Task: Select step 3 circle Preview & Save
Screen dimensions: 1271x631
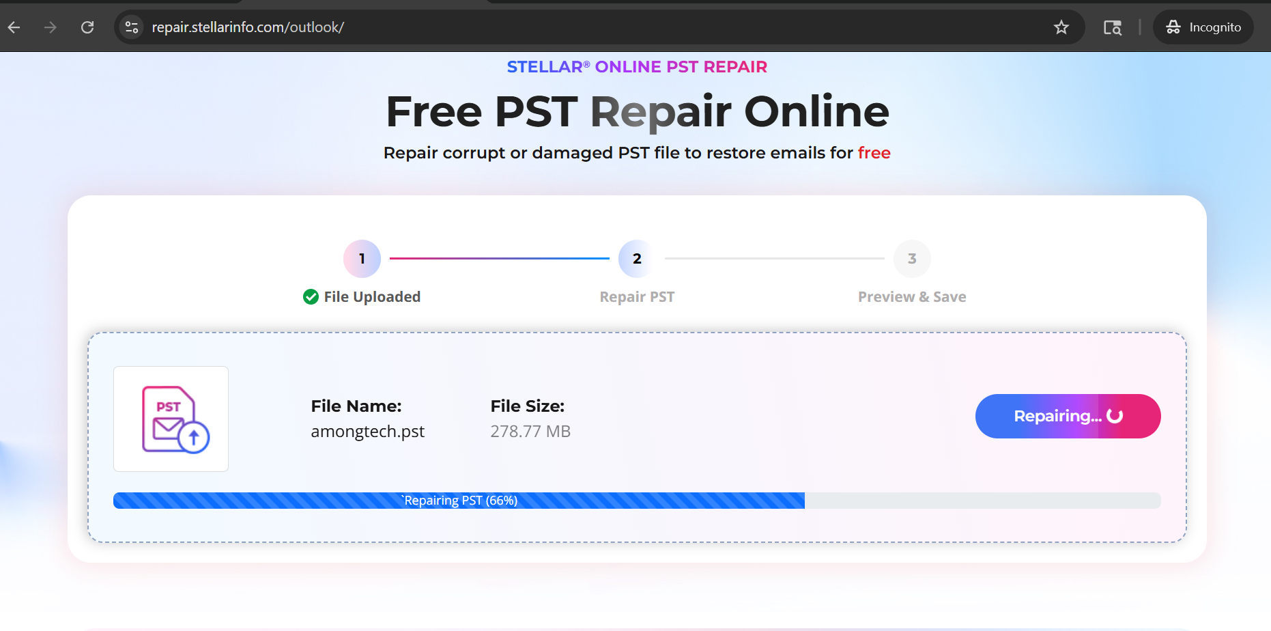Action: (x=912, y=259)
